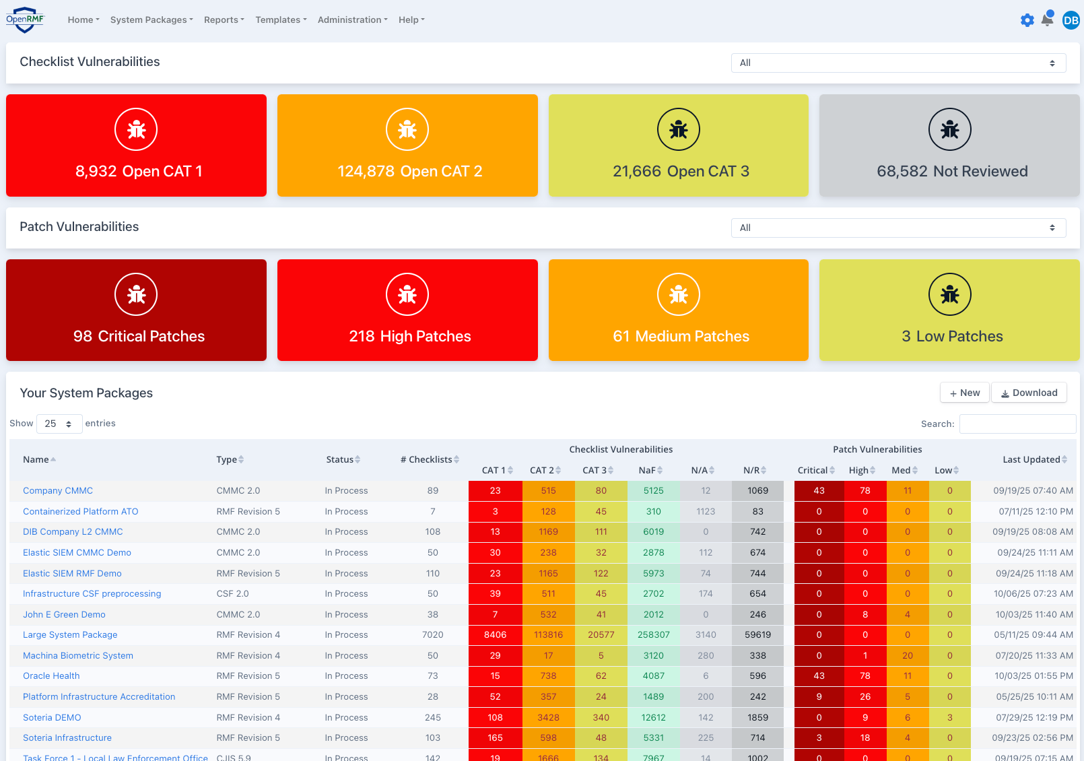Open the Oracle Health system package
The height and width of the screenshot is (761, 1084).
tap(50, 675)
